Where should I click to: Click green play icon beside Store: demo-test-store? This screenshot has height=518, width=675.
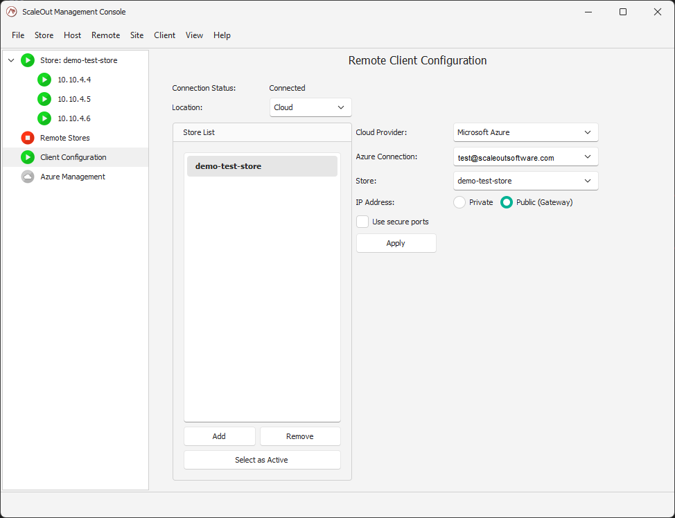(28, 60)
